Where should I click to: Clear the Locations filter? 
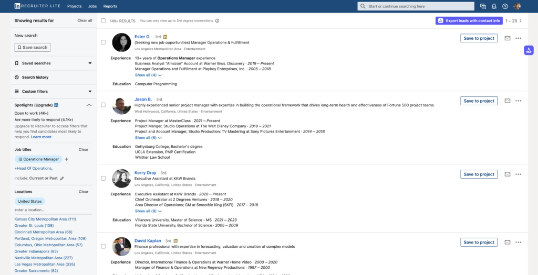click(84, 192)
